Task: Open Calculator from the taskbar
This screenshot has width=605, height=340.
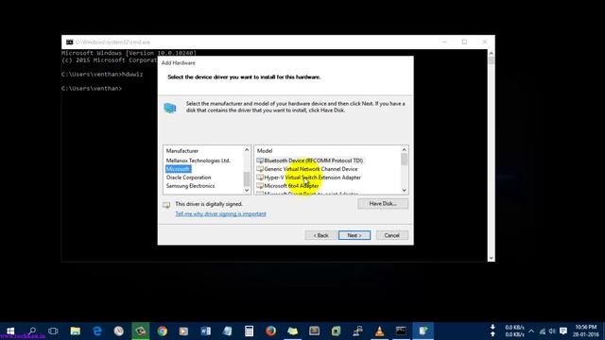Action: (249, 331)
